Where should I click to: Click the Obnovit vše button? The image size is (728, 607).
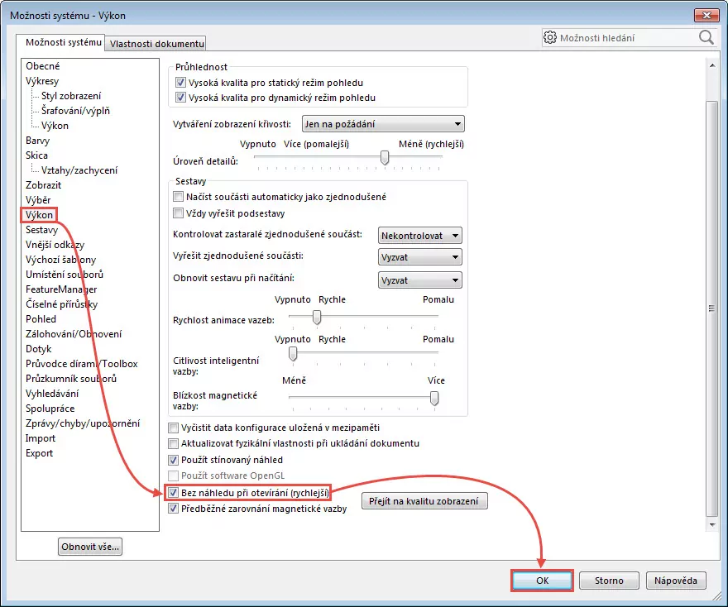click(x=90, y=547)
